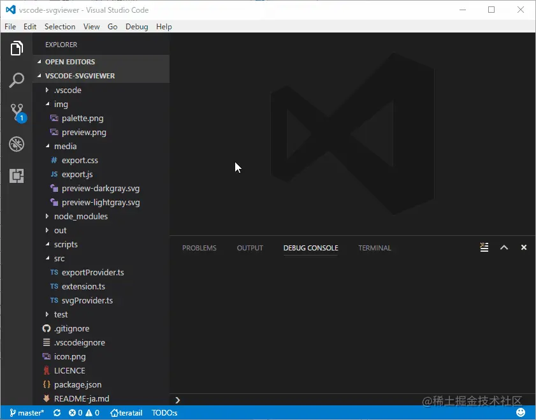Open extension.ts file
This screenshot has width=536, height=420.
point(101,286)
